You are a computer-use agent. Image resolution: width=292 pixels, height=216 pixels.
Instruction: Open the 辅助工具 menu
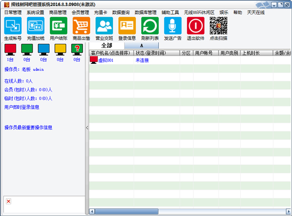tap(170, 13)
